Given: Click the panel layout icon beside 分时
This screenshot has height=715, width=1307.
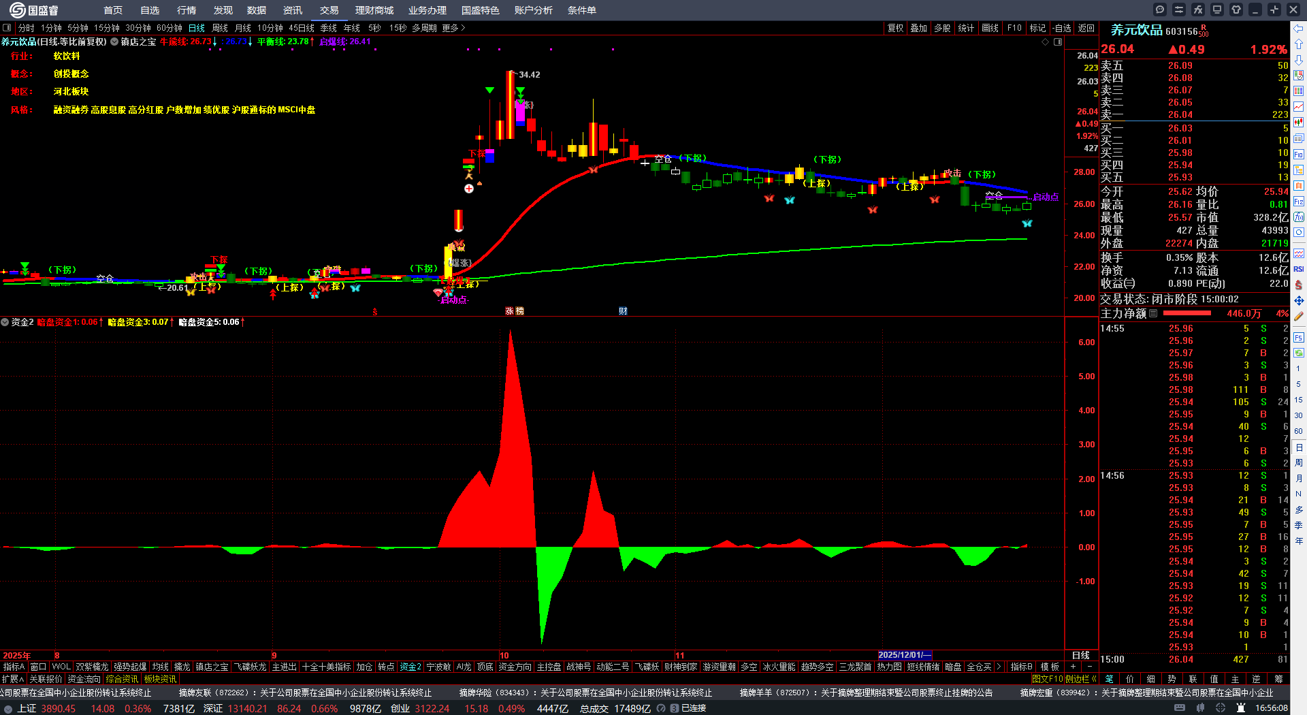Looking at the screenshot, I should pos(7,28).
